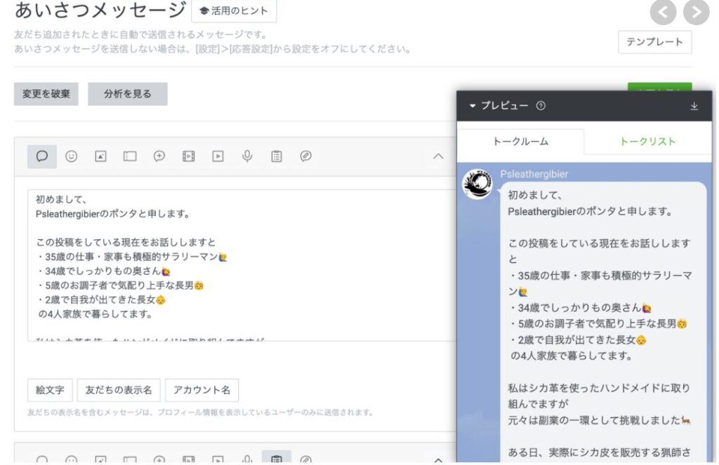Collapse the first message editor chevron
This screenshot has height=465, width=719.
438,156
